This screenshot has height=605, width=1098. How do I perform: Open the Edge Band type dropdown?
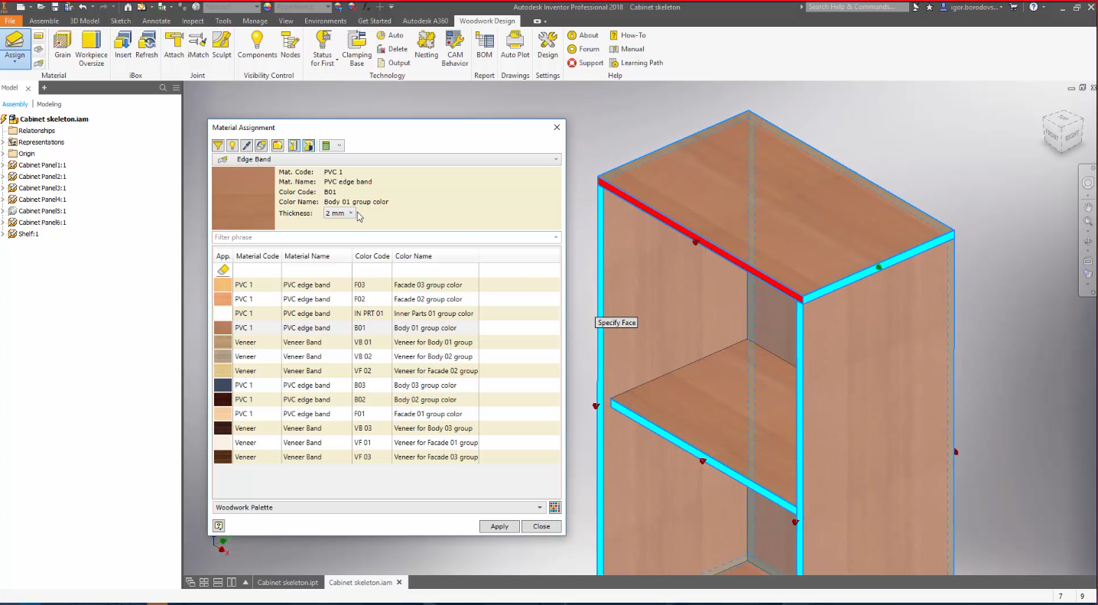coord(387,160)
